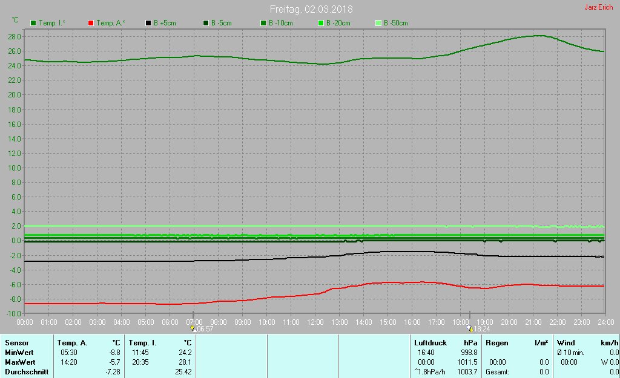This screenshot has height=378, width=620.
Task: Select the 'B -10cm' legend label
Action: pyautogui.click(x=281, y=24)
